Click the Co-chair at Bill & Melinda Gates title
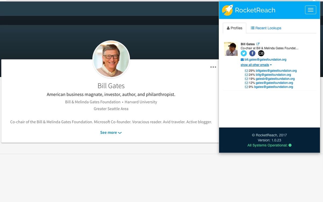323x202 pixels. click(269, 48)
